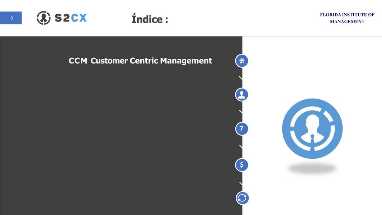This screenshot has height=215, width=382.
Task: Open the Florida Institute of Management link
Action: pos(347,18)
